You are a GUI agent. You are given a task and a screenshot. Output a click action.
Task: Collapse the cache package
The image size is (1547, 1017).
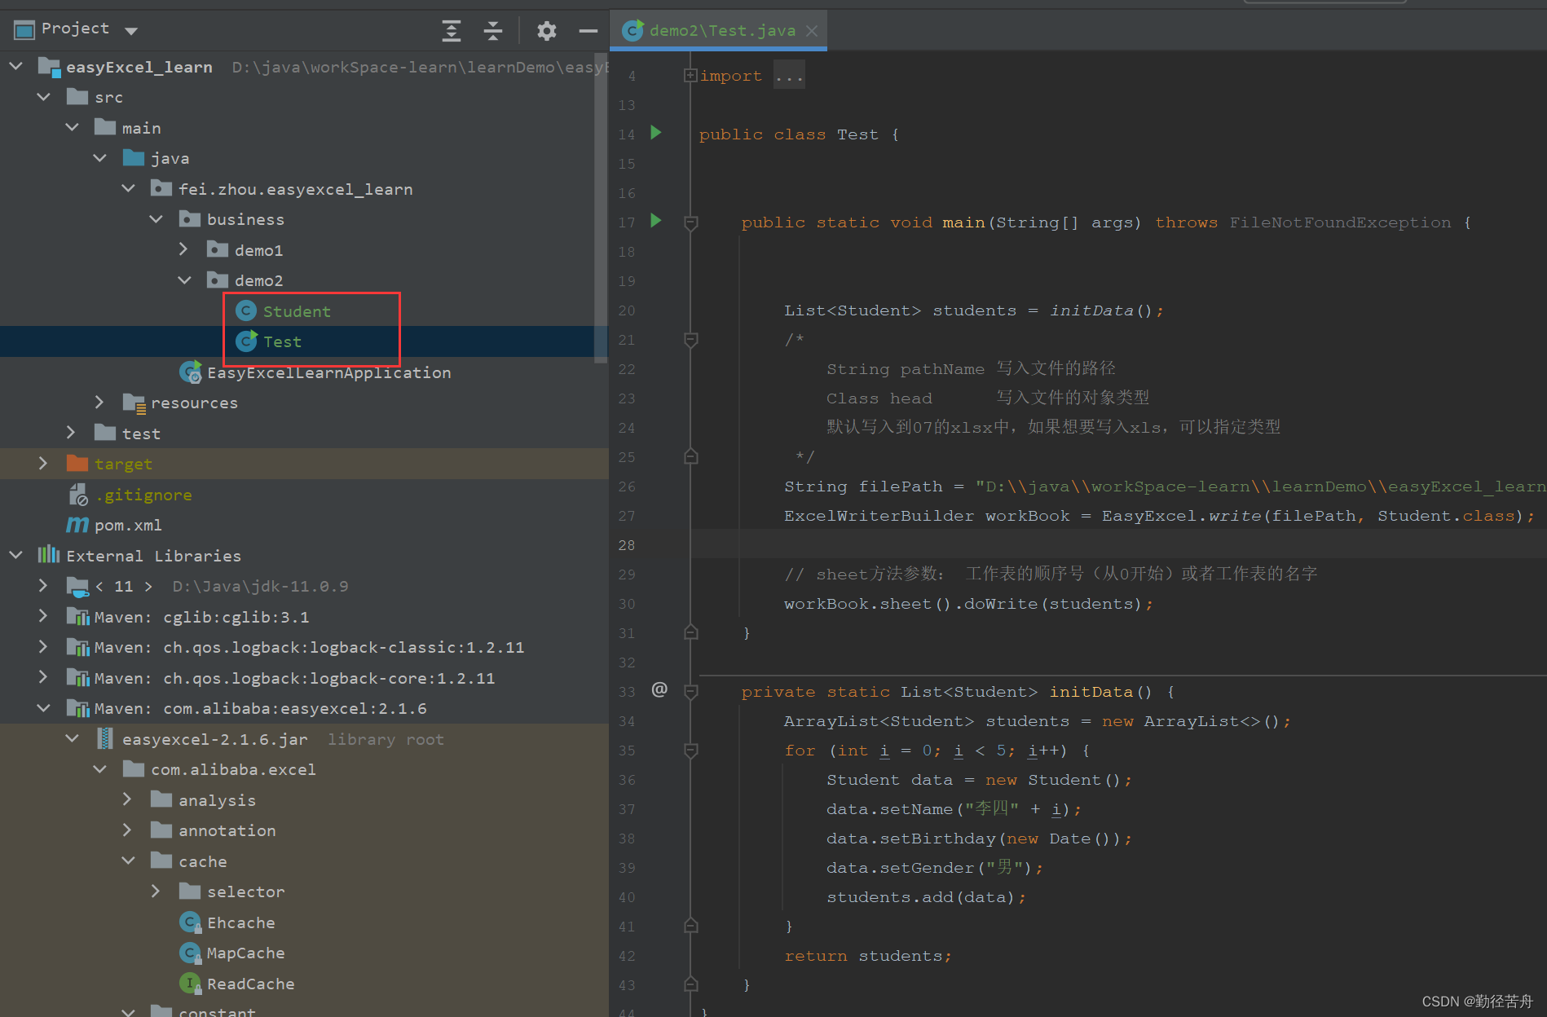click(x=128, y=861)
